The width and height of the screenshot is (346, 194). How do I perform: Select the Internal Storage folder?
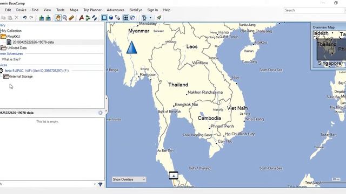coord(21,77)
